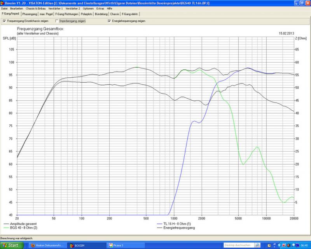The width and height of the screenshot is (311, 249).
Task: Toggle Frequenzgang Einzelchassis zeigen checkbox
Action: pos(4,21)
